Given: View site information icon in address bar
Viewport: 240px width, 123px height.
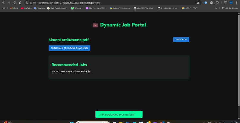Looking at the screenshot, I should point(27,3).
